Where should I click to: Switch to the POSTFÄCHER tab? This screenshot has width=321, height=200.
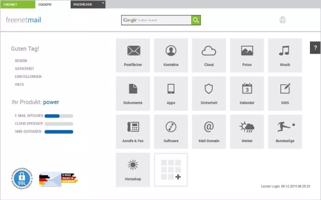(x=88, y=5)
